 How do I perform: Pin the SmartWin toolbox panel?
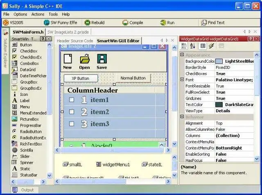click(x=43, y=39)
